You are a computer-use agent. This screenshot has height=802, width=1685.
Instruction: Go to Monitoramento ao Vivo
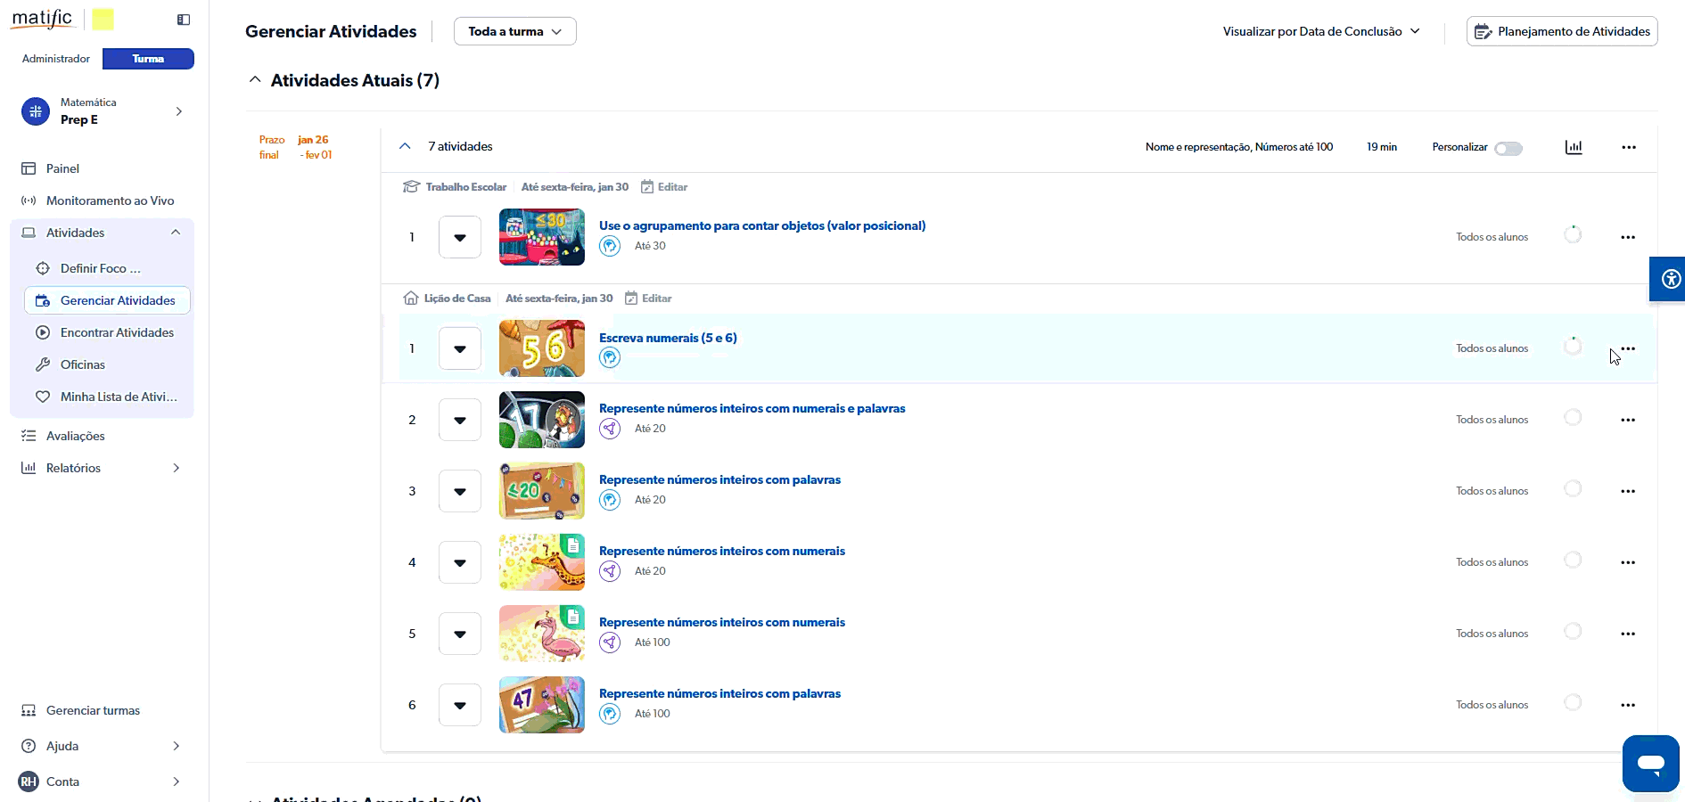point(110,200)
